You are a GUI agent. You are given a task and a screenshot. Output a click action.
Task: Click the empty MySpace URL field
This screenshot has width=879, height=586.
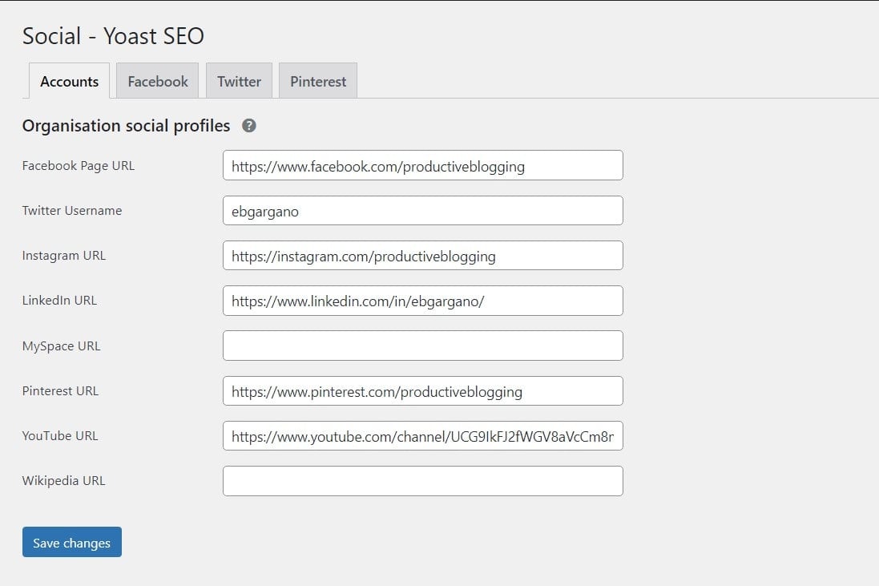(423, 346)
